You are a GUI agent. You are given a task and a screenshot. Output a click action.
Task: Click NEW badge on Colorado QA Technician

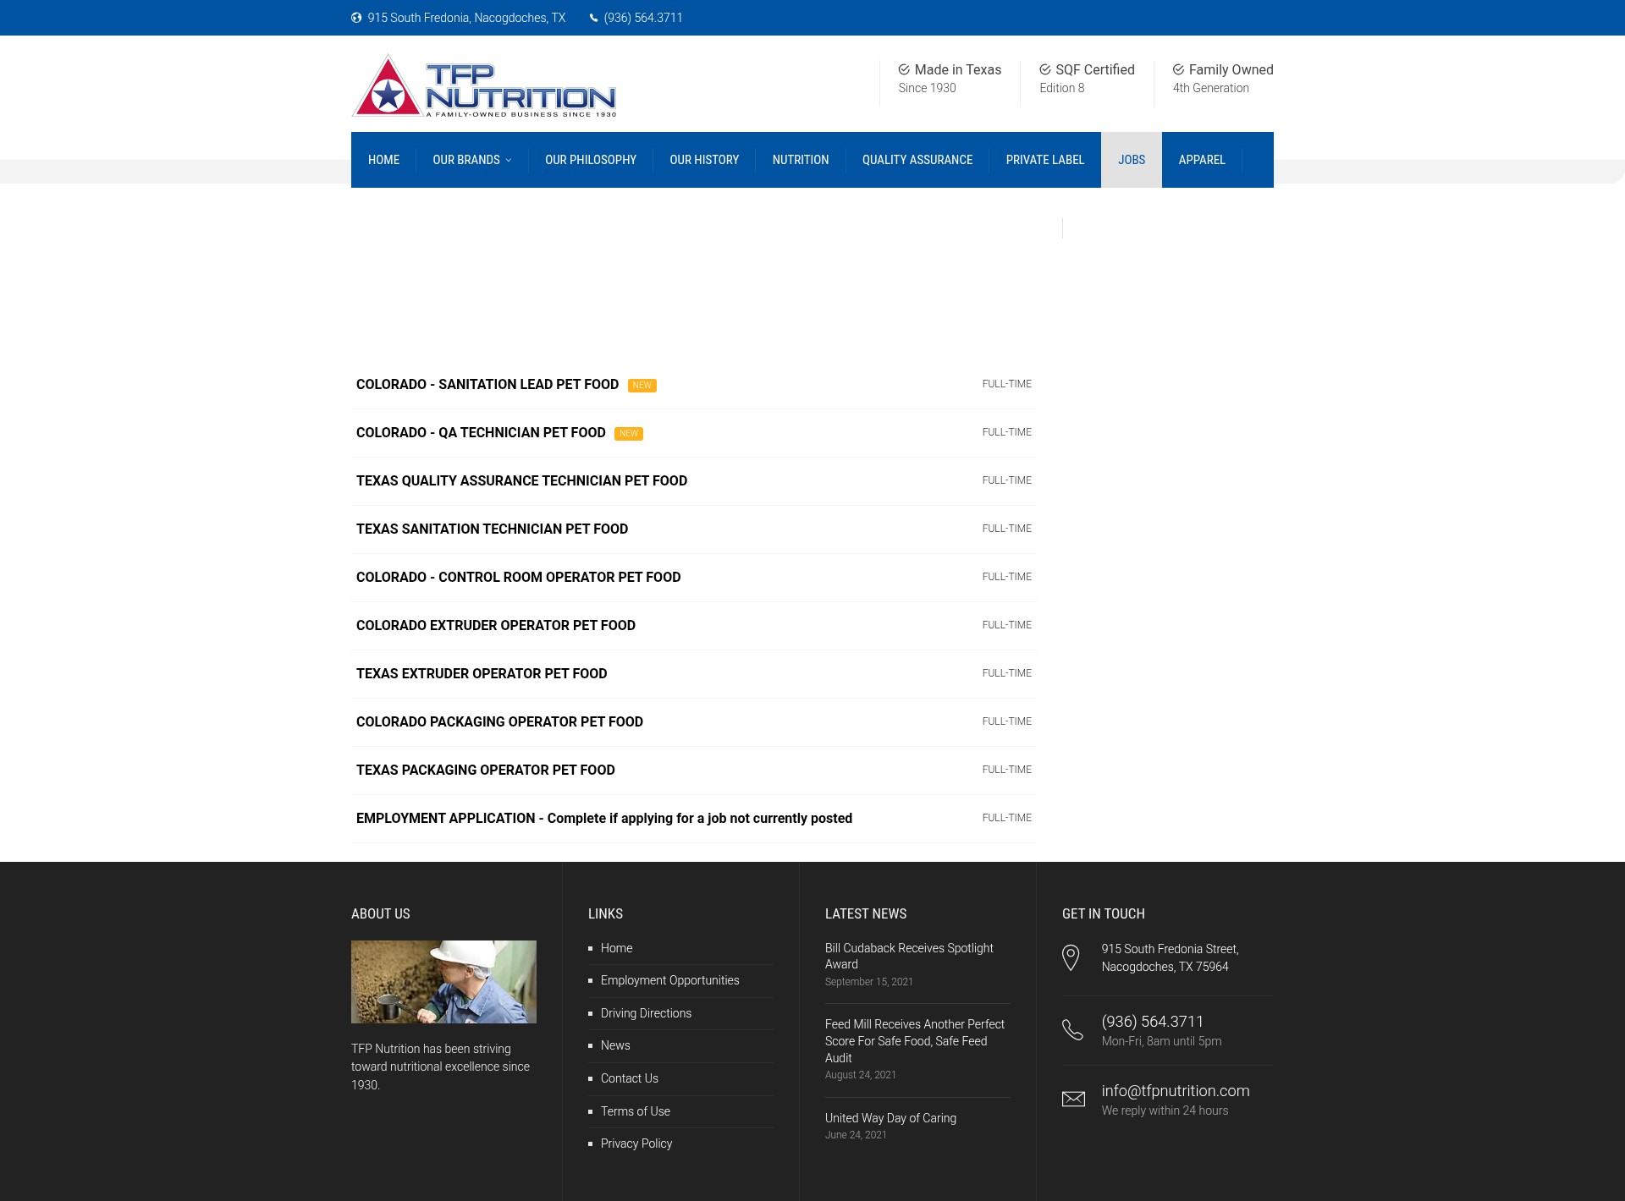click(x=629, y=434)
